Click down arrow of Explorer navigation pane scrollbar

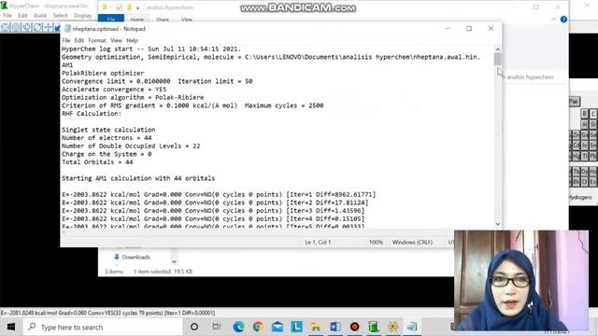point(174,261)
